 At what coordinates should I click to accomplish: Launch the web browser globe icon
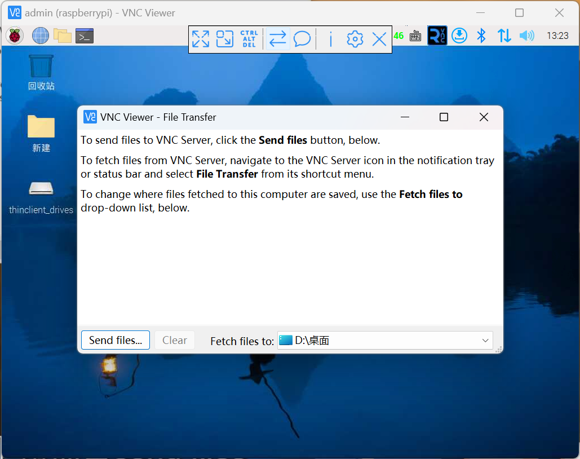(41, 36)
